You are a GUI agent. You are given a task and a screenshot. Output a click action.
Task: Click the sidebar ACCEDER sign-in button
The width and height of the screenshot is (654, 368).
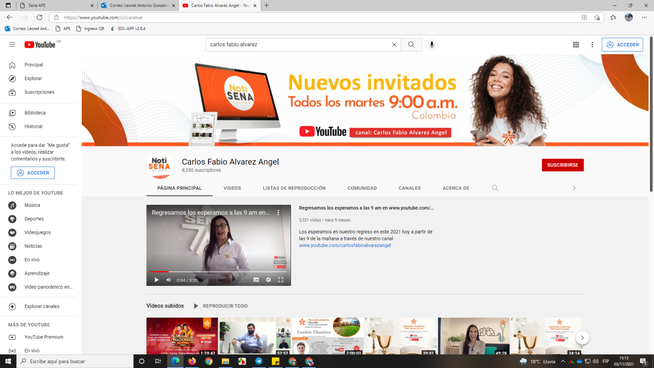[33, 173]
